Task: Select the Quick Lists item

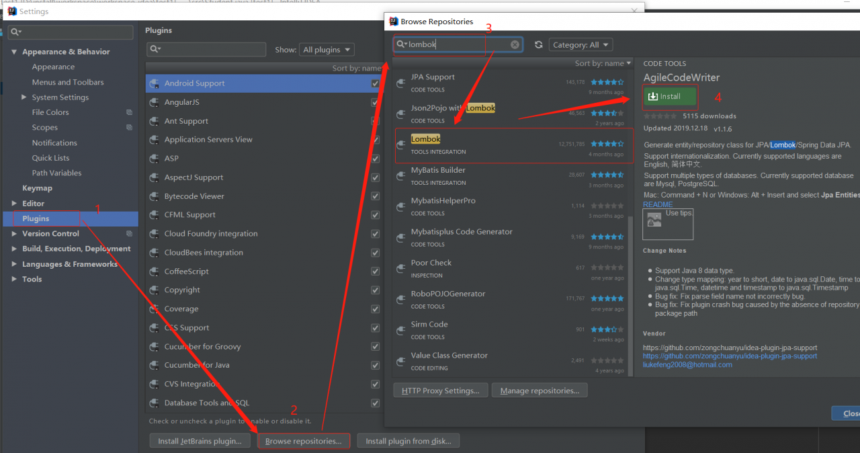Action: [50, 158]
